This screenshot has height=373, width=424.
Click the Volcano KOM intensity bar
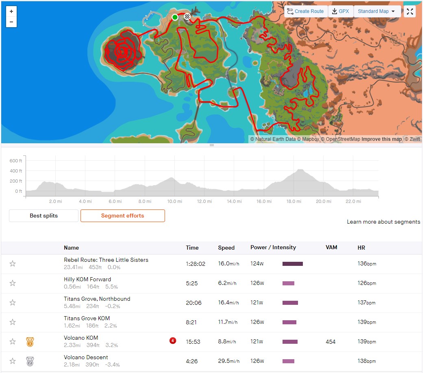(290, 342)
